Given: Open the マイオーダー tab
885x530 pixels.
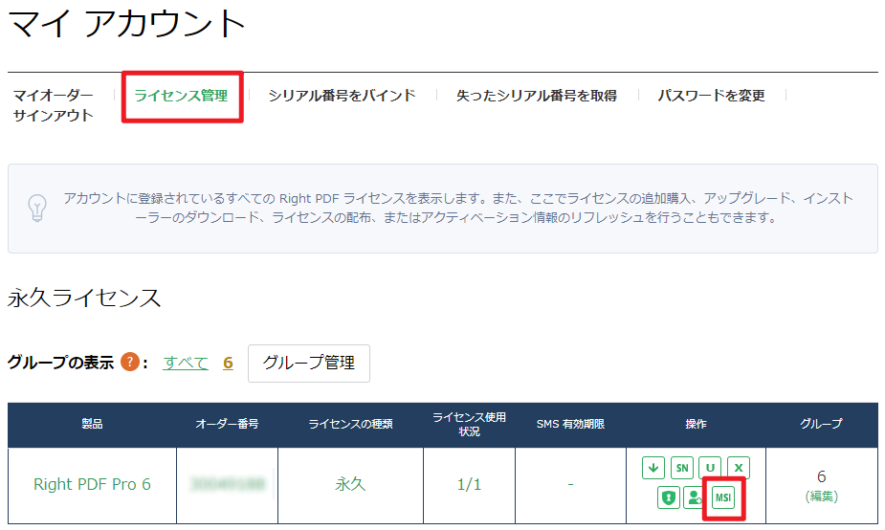Looking at the screenshot, I should pos(53,96).
